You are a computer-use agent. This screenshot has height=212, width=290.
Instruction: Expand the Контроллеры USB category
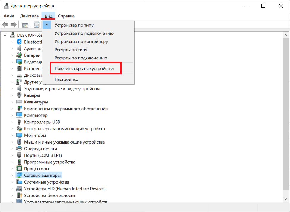point(12,122)
